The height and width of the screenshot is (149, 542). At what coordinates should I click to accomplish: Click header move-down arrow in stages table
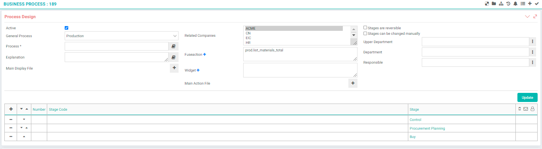(22, 109)
